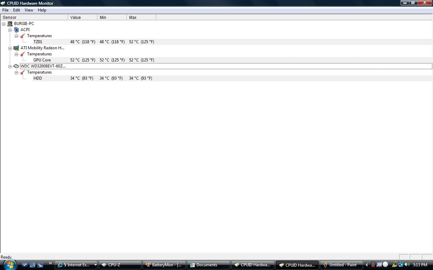
Task: Expand hidden quick launch items chevron
Action: pos(50,263)
